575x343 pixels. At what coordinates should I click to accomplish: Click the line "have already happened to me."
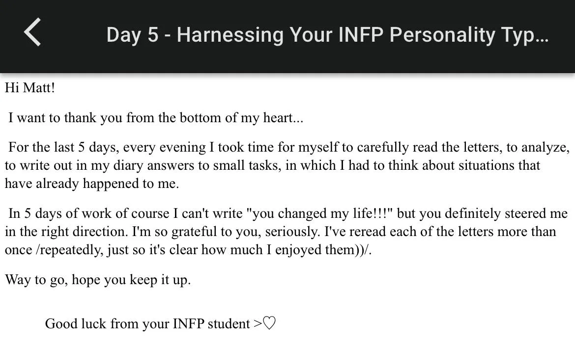92,184
